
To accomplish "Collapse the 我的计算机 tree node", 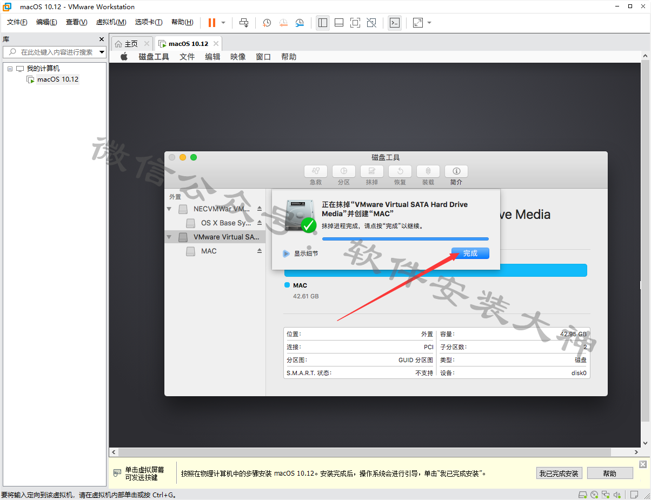I will pyautogui.click(x=10, y=69).
